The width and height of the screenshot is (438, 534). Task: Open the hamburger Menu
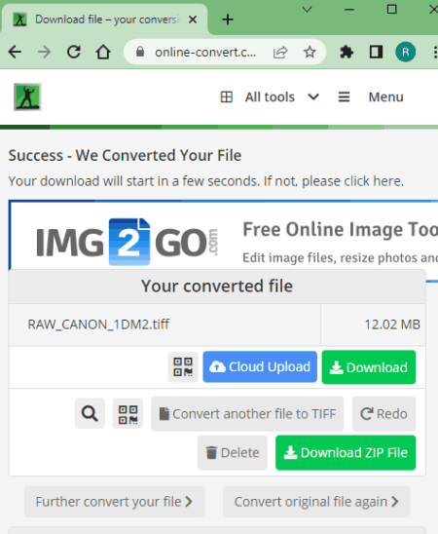pos(371,97)
